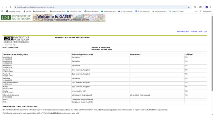Open the media control icon in toolbar
213x120 pixels.
[200, 7]
